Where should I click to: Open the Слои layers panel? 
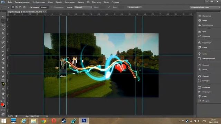202,96
